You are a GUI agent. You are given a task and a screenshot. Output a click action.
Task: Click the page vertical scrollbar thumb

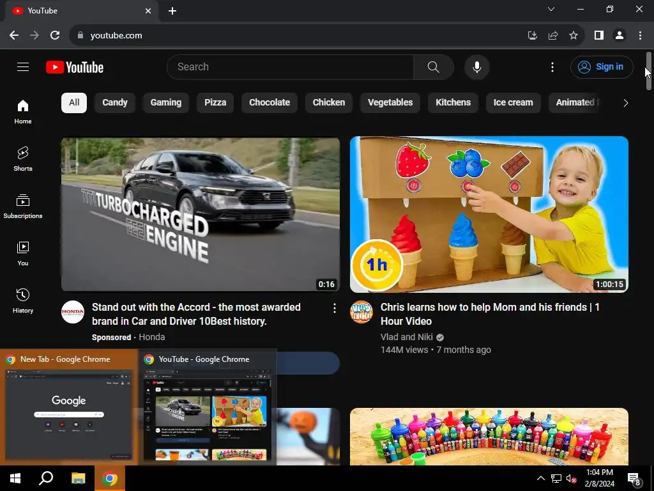649,71
